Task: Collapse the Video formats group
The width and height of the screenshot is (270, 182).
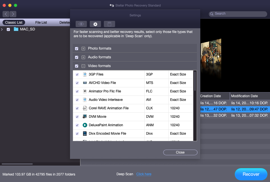Action: click(83, 66)
